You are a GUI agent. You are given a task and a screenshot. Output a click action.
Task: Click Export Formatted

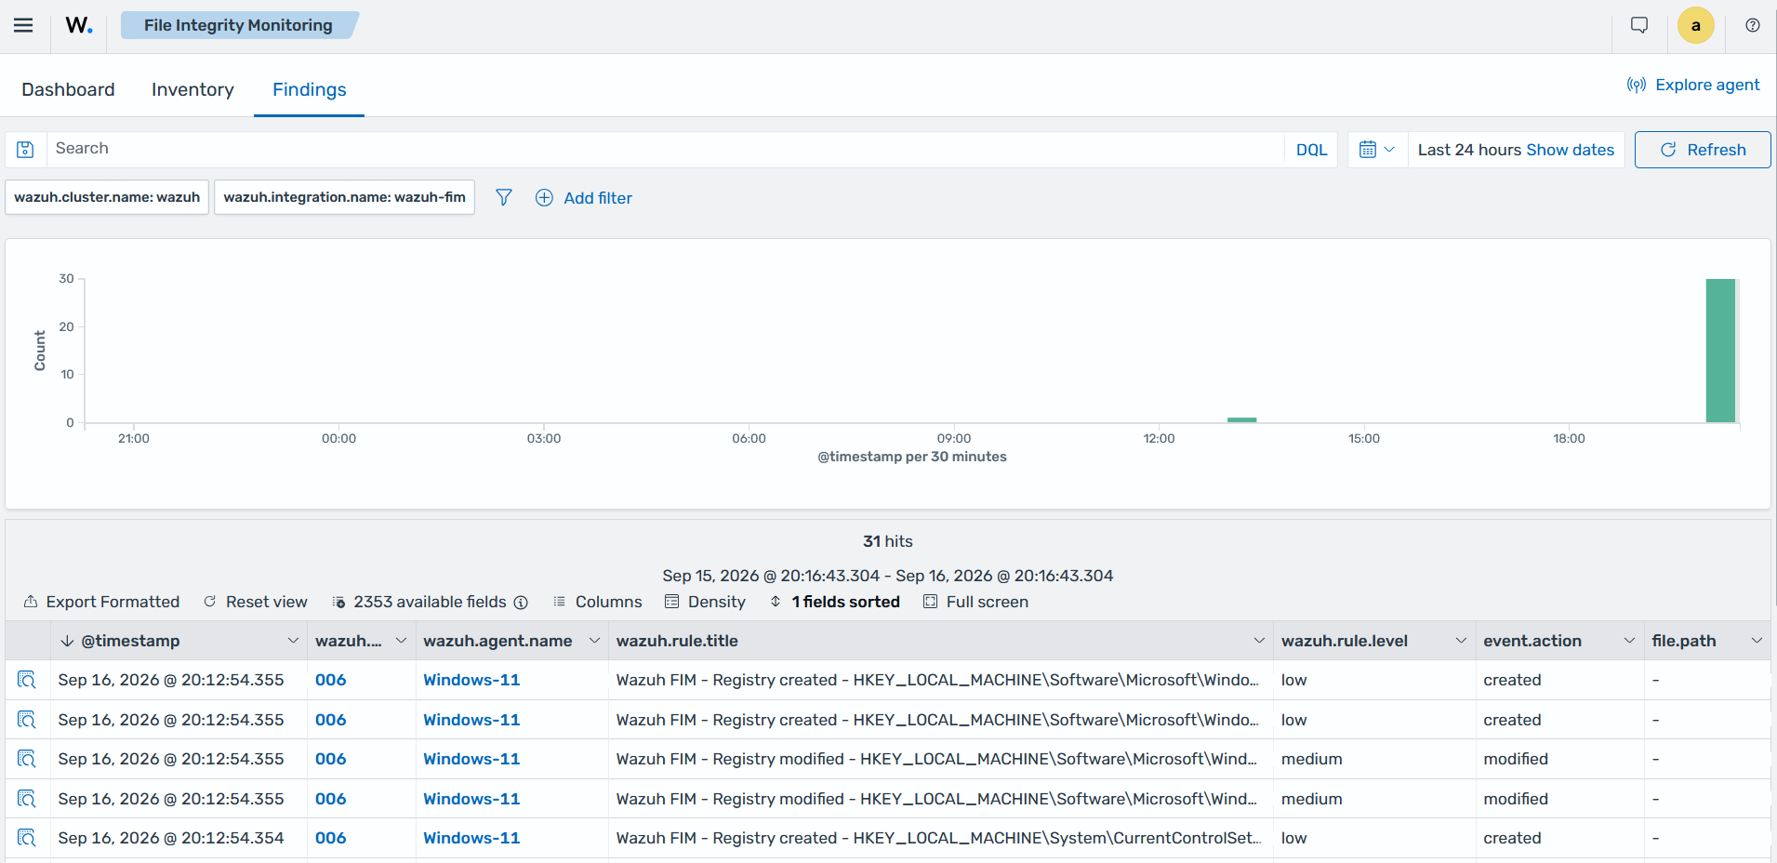(x=101, y=602)
